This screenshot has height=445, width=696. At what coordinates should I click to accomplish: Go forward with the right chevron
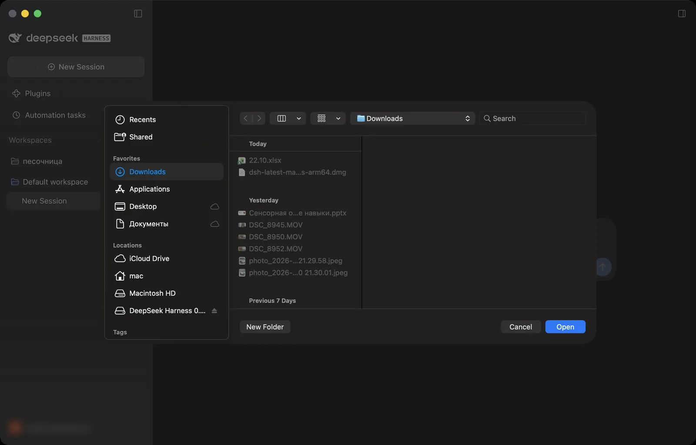tap(259, 118)
